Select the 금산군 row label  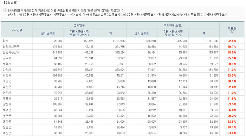pyautogui.click(x=7, y=87)
